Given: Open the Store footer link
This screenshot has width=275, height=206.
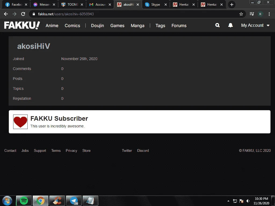Looking at the screenshot, I should click(86, 151).
